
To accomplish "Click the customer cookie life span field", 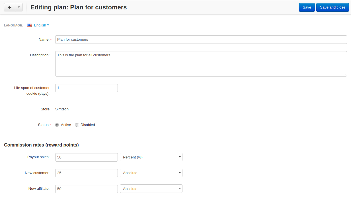I will click(x=87, y=88).
